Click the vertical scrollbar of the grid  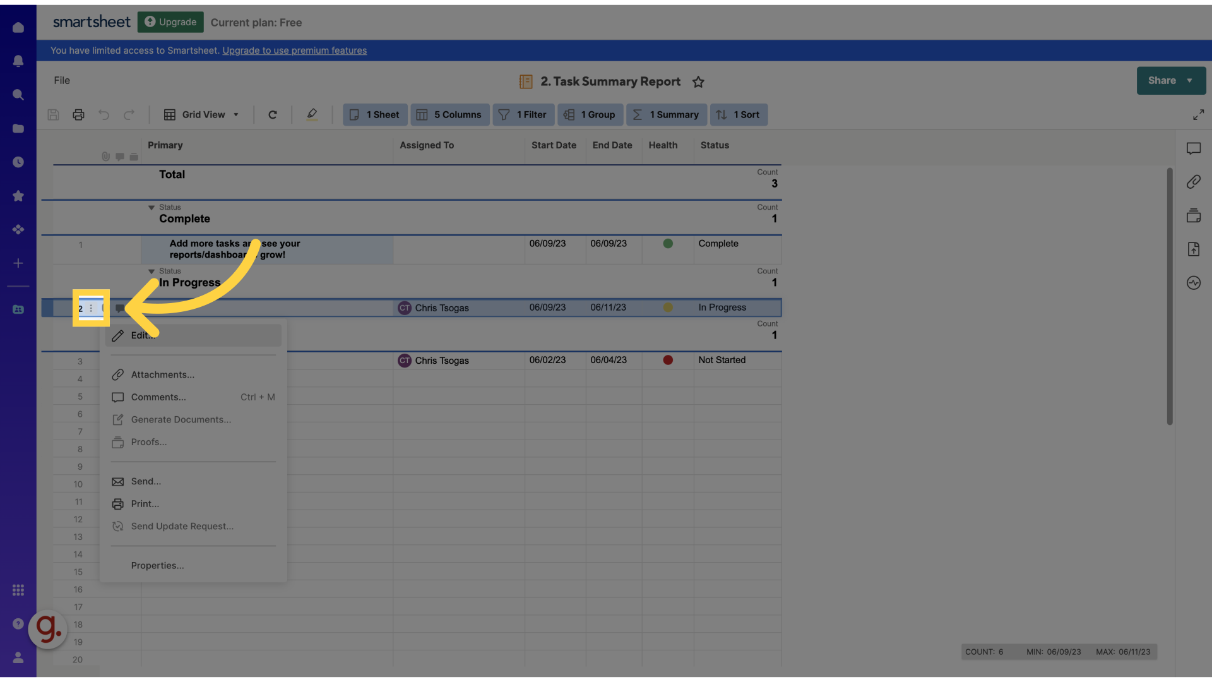click(x=1169, y=296)
